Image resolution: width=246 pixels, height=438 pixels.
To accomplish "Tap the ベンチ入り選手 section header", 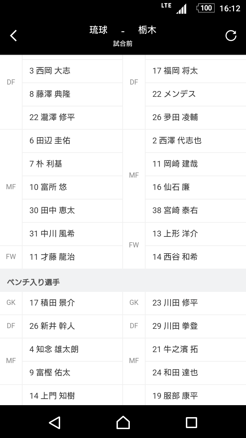I will (33, 282).
